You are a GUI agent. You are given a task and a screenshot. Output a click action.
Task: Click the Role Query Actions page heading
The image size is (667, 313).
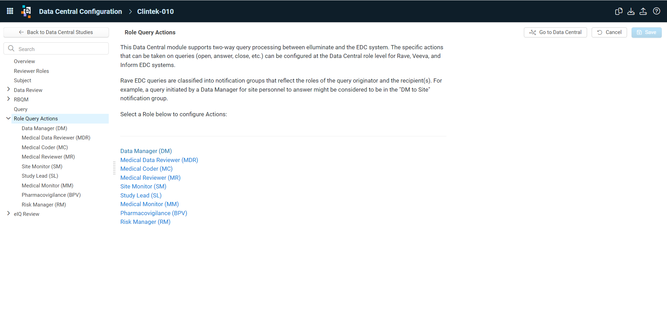[x=150, y=32]
